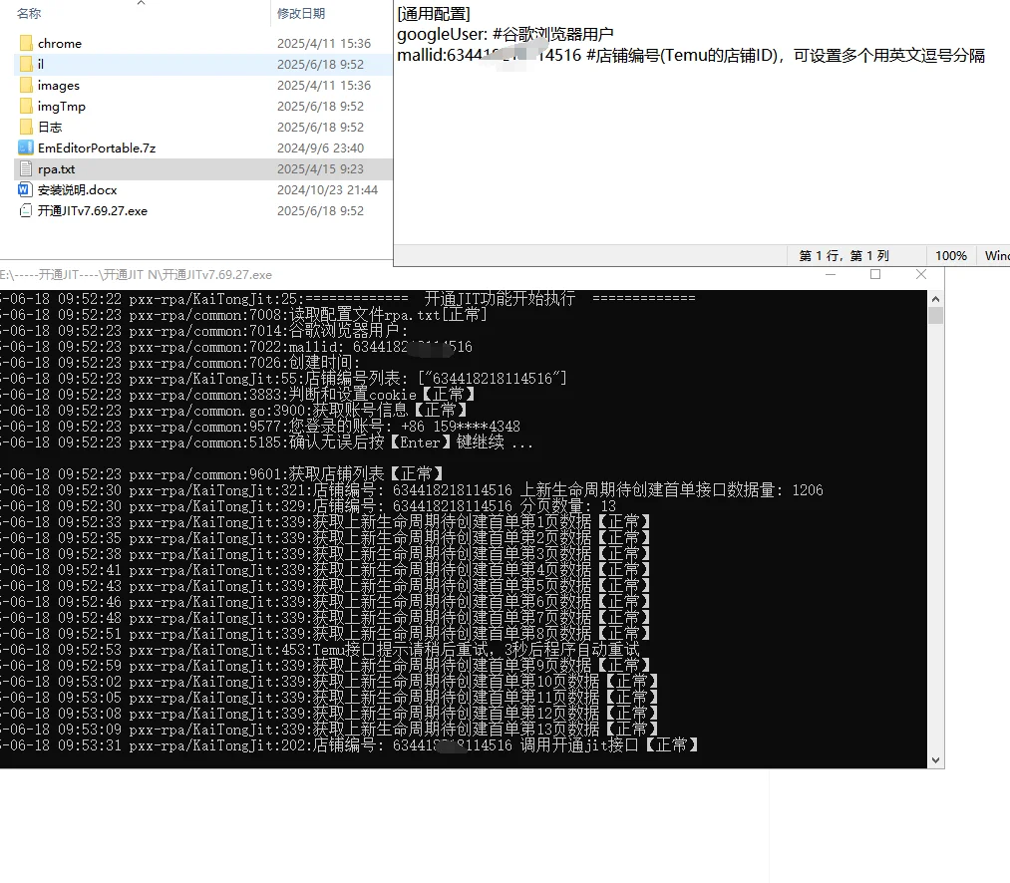Image resolution: width=1010 pixels, height=883 pixels.
Task: Click the 数据量: 1206 console line
Action: pyautogui.click(x=412, y=490)
